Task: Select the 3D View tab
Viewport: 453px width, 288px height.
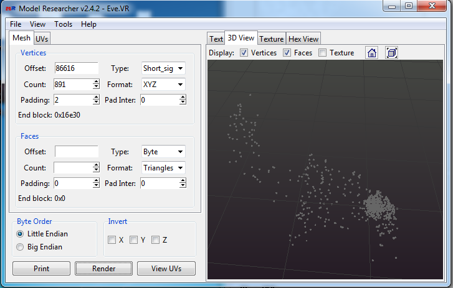Action: tap(241, 38)
